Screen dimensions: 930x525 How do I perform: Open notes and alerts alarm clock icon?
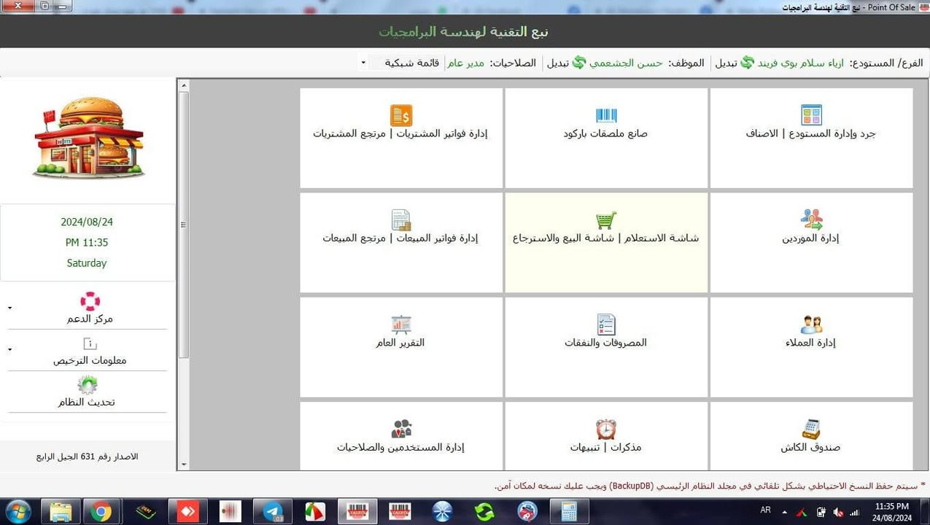pos(606,429)
